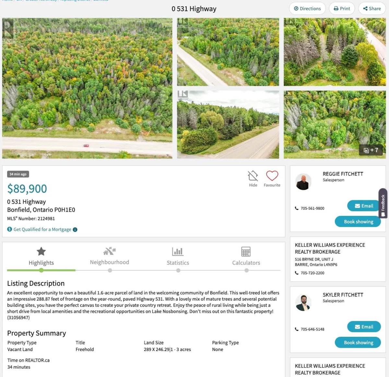Open the +7 more photos overlay
This screenshot has height=377, width=389.
[371, 150]
